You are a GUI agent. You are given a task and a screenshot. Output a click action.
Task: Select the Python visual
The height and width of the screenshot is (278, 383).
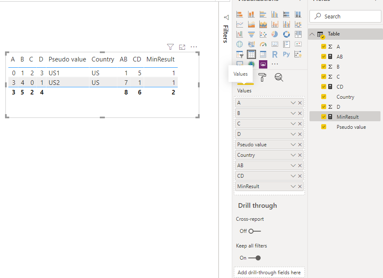pos(286,54)
